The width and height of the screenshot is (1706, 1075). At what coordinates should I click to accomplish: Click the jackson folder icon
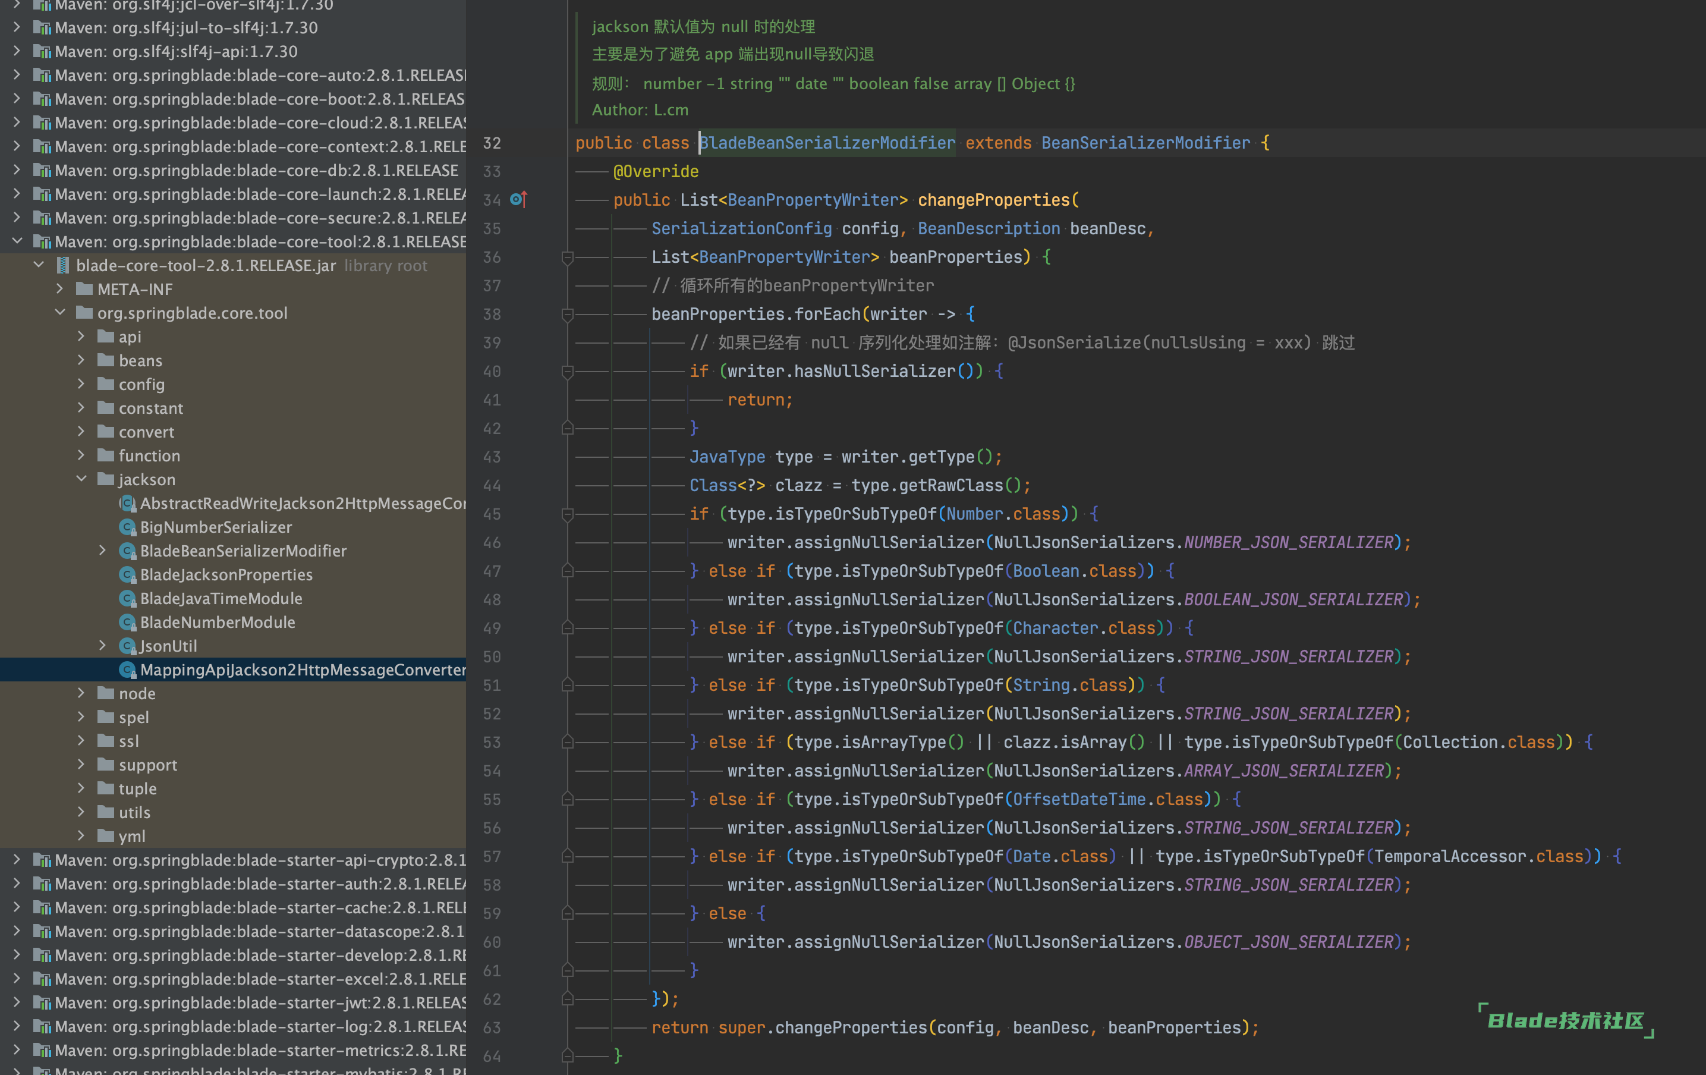point(106,480)
